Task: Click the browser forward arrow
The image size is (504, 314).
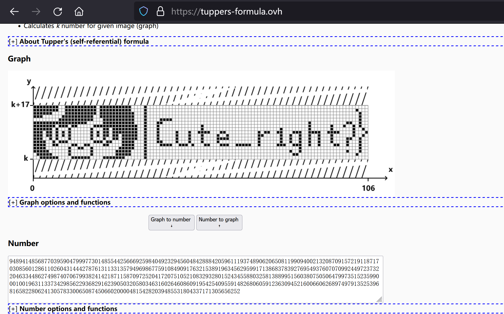Action: (36, 11)
